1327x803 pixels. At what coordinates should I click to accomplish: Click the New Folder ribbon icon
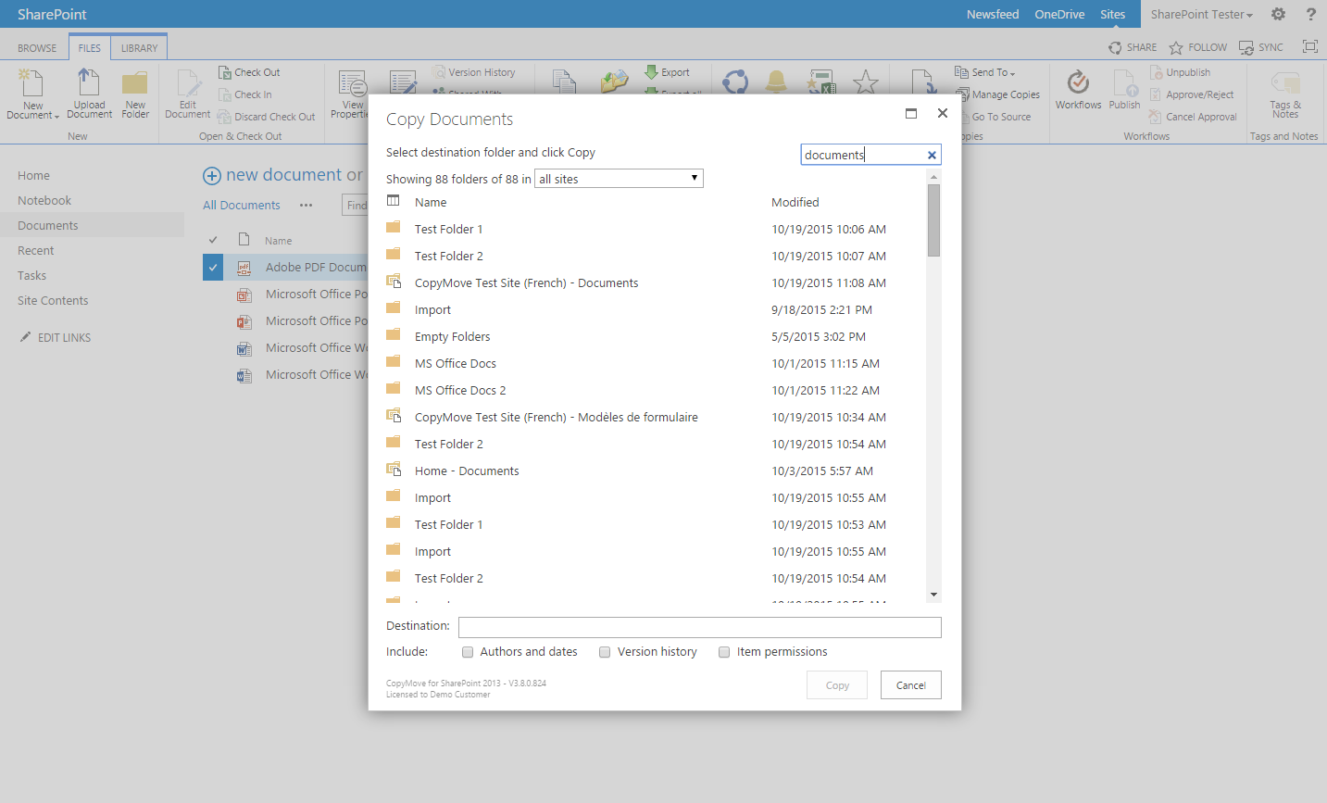point(135,94)
